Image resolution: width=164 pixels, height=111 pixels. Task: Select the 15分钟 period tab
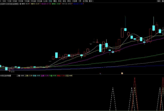click(27, 1)
